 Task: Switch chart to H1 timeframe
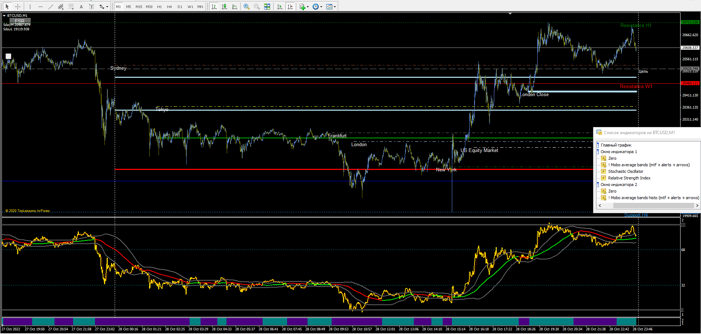159,7
